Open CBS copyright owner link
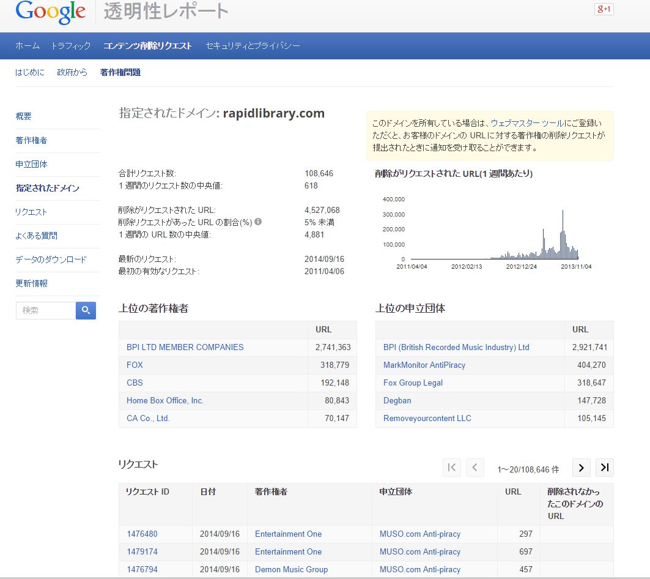Viewport: 650px width, 579px height. [x=135, y=383]
